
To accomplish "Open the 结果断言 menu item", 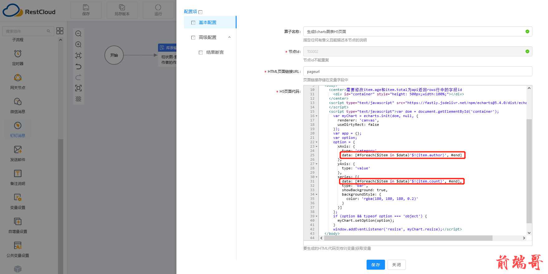I will (215, 52).
